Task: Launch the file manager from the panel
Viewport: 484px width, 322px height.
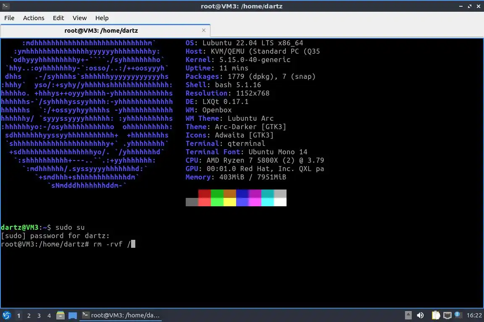Action: 60,315
